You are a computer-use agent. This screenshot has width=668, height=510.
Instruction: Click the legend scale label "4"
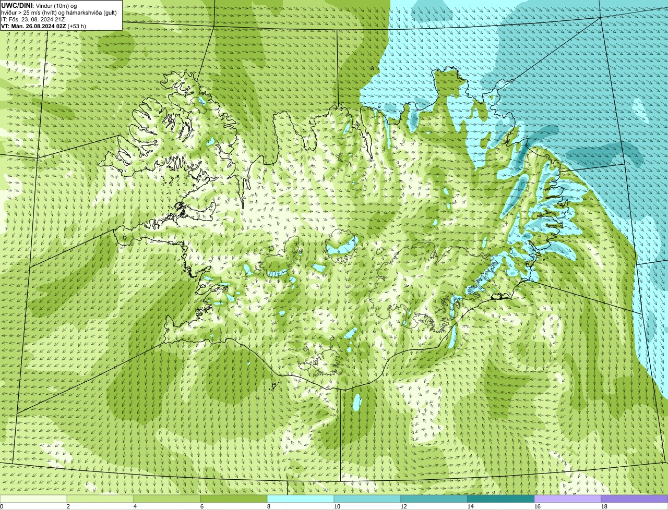coord(135,506)
